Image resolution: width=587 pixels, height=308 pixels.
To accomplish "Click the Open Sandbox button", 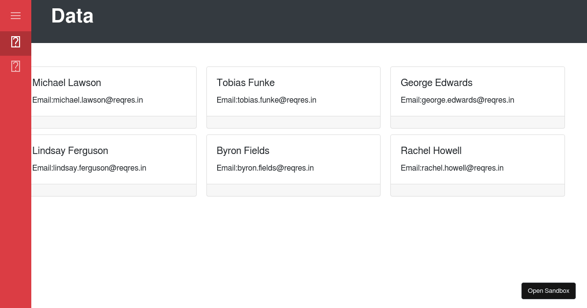I will tap(548, 291).
